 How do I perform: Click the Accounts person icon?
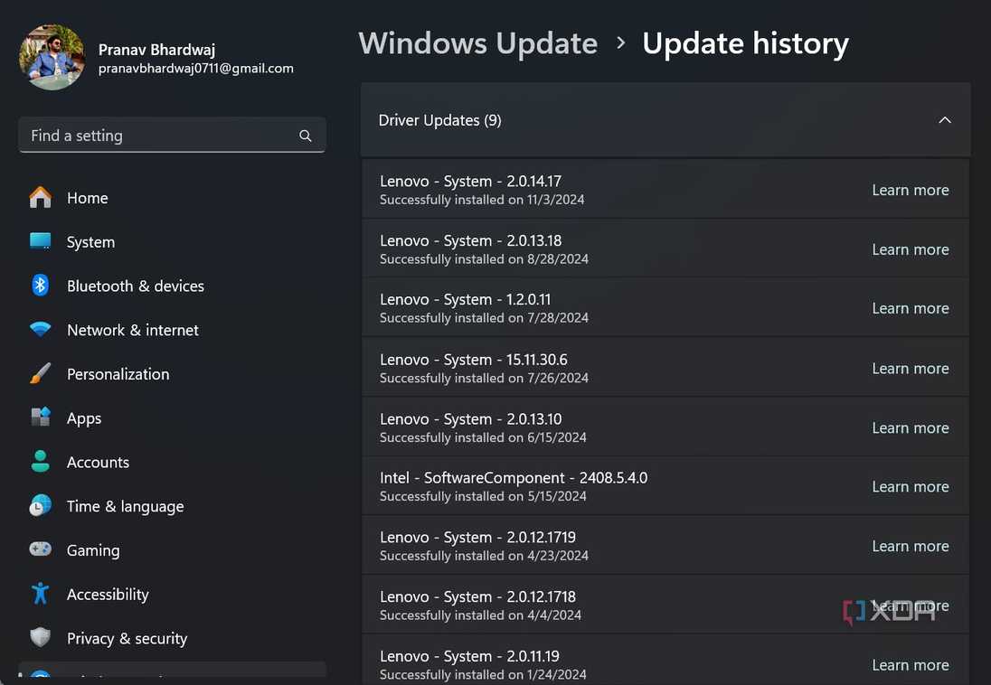41,461
